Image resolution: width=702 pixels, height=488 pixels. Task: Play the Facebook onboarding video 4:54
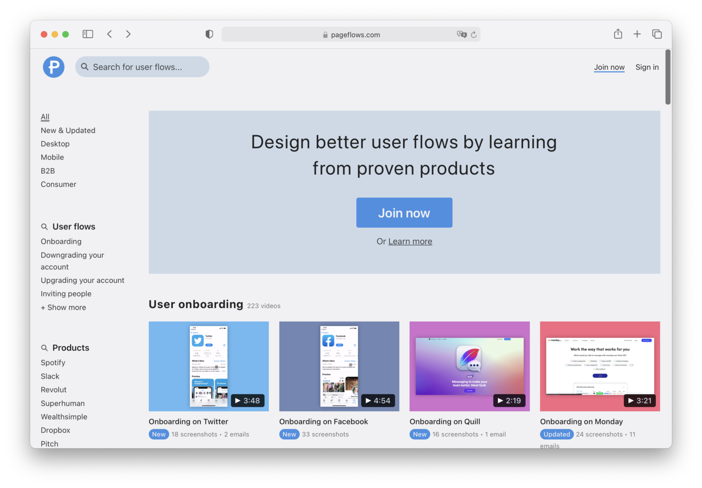[378, 400]
